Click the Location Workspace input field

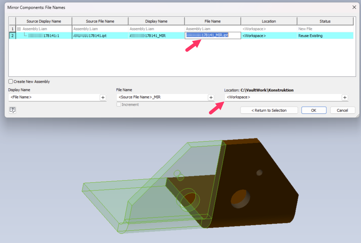click(x=283, y=97)
